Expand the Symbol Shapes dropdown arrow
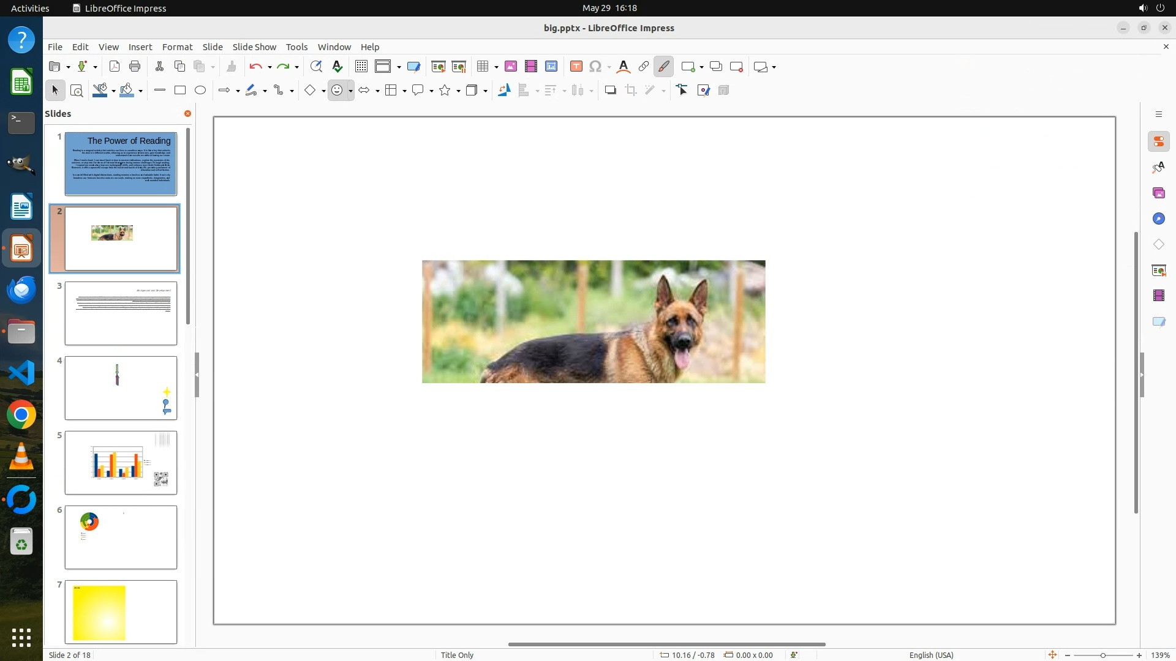Screen dimensions: 1176x661 (350, 91)
